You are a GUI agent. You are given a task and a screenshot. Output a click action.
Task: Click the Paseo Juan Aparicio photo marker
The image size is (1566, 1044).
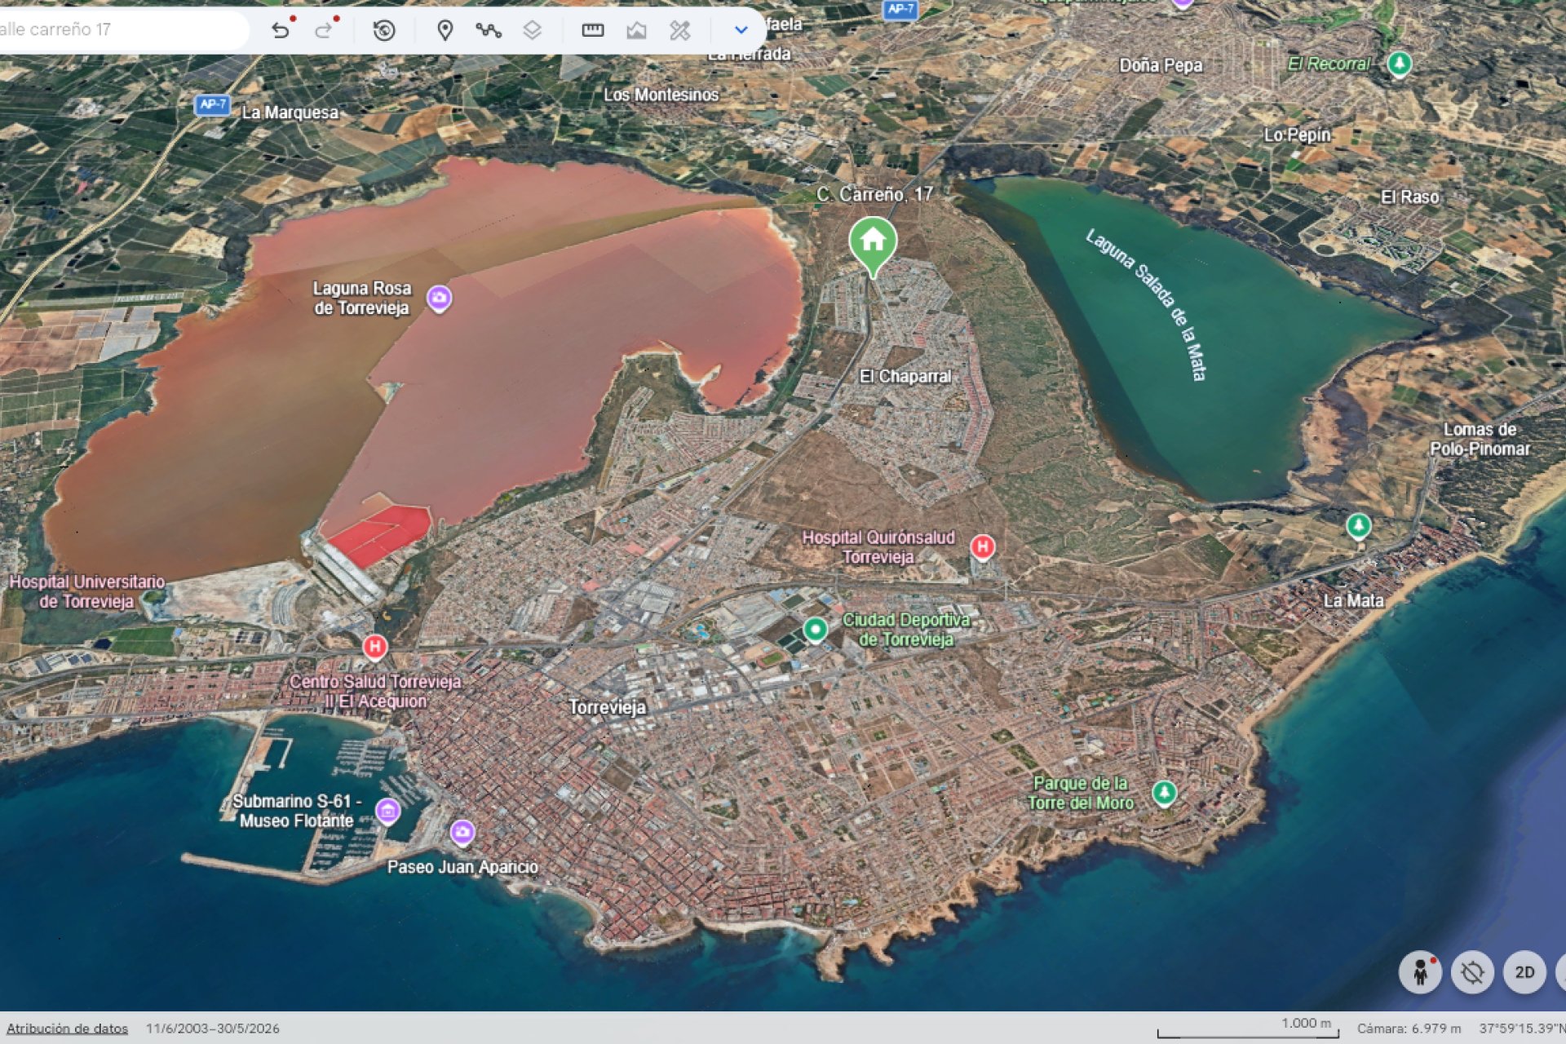click(x=462, y=833)
